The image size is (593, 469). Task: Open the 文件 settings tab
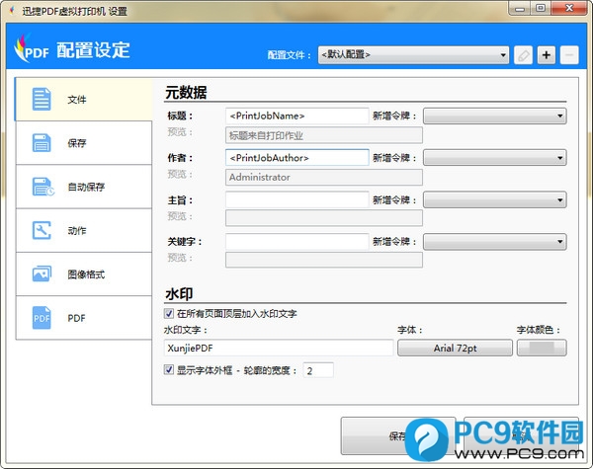point(83,100)
